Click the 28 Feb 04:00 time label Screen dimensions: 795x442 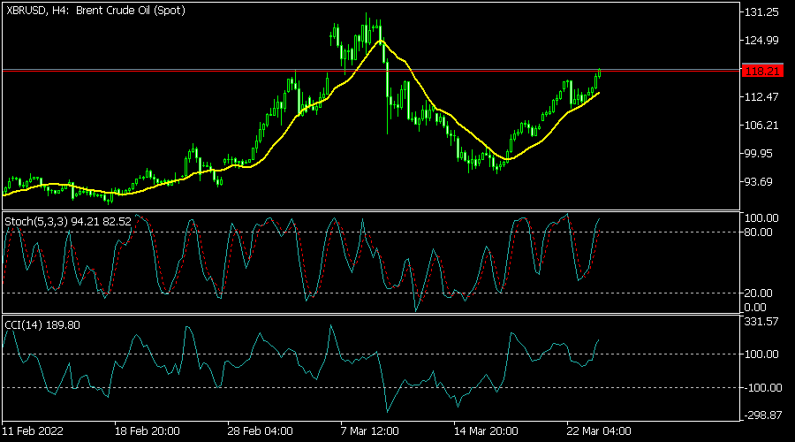point(260,431)
